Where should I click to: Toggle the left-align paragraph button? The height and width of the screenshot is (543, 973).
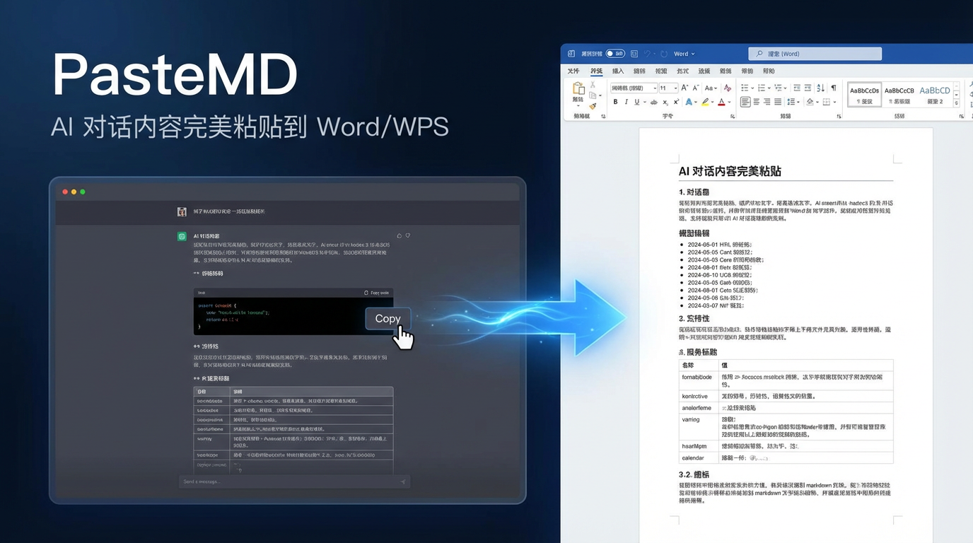coord(745,103)
